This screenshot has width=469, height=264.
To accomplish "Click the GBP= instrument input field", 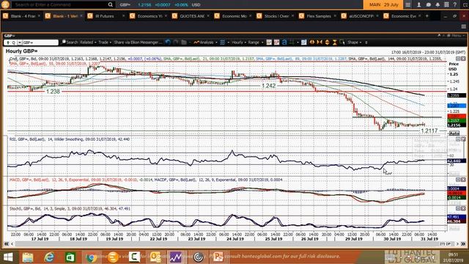I will tap(40, 43).
